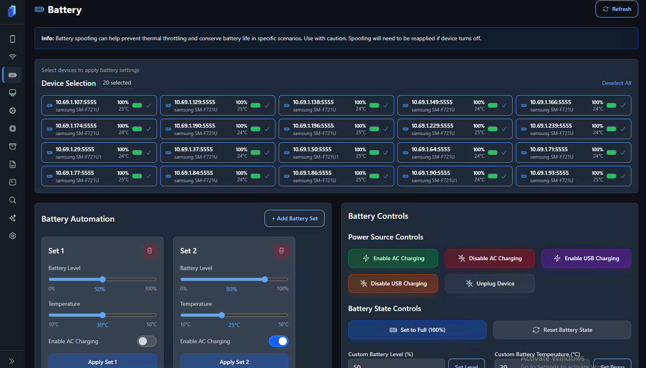The image size is (646, 368).
Task: Open the search magnifier sidebar icon
Action: click(13, 200)
